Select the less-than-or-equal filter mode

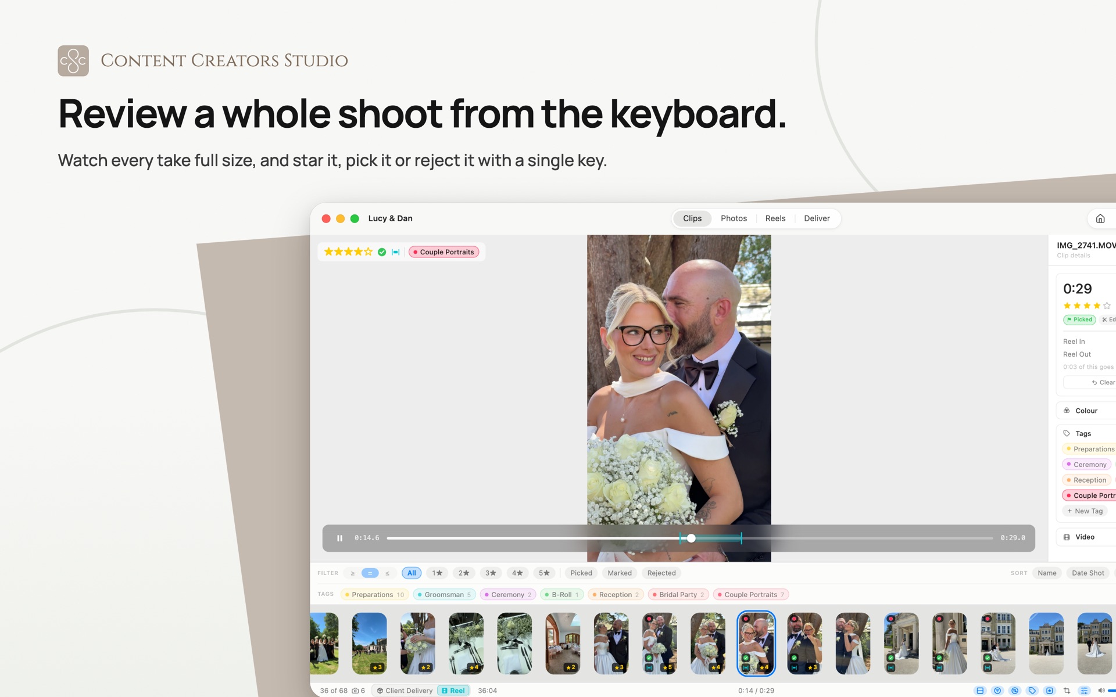(x=387, y=573)
